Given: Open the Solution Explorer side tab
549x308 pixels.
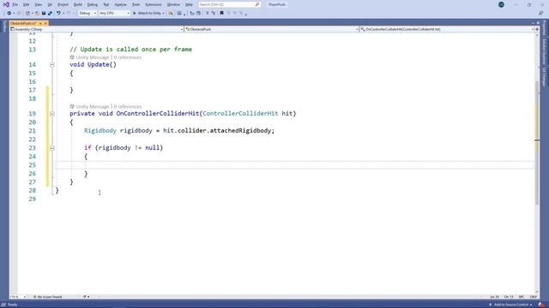Looking at the screenshot, I should [544, 51].
